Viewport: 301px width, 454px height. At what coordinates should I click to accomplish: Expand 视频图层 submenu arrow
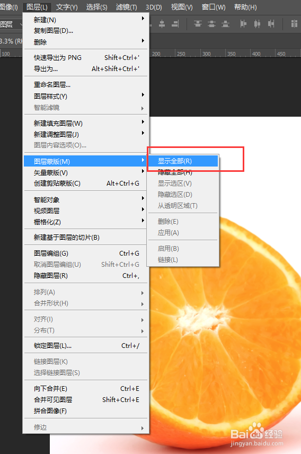(143, 209)
